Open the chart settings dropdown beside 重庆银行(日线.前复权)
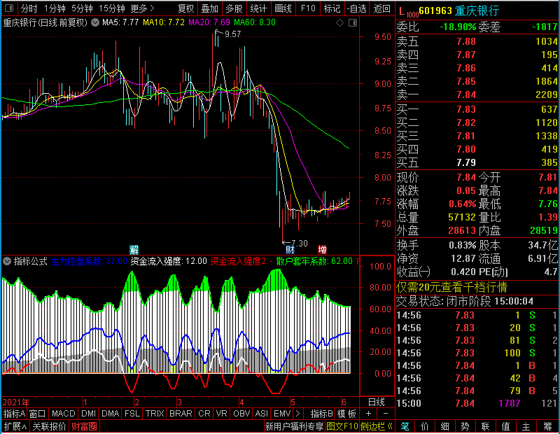 point(95,22)
